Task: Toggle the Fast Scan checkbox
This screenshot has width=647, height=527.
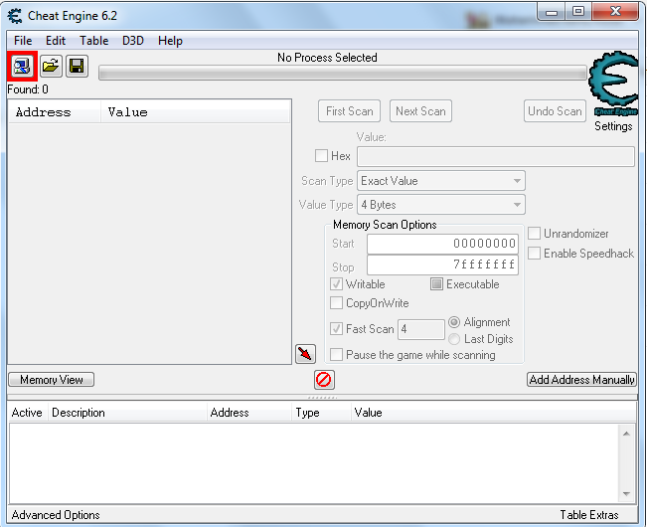Action: pyautogui.click(x=336, y=329)
